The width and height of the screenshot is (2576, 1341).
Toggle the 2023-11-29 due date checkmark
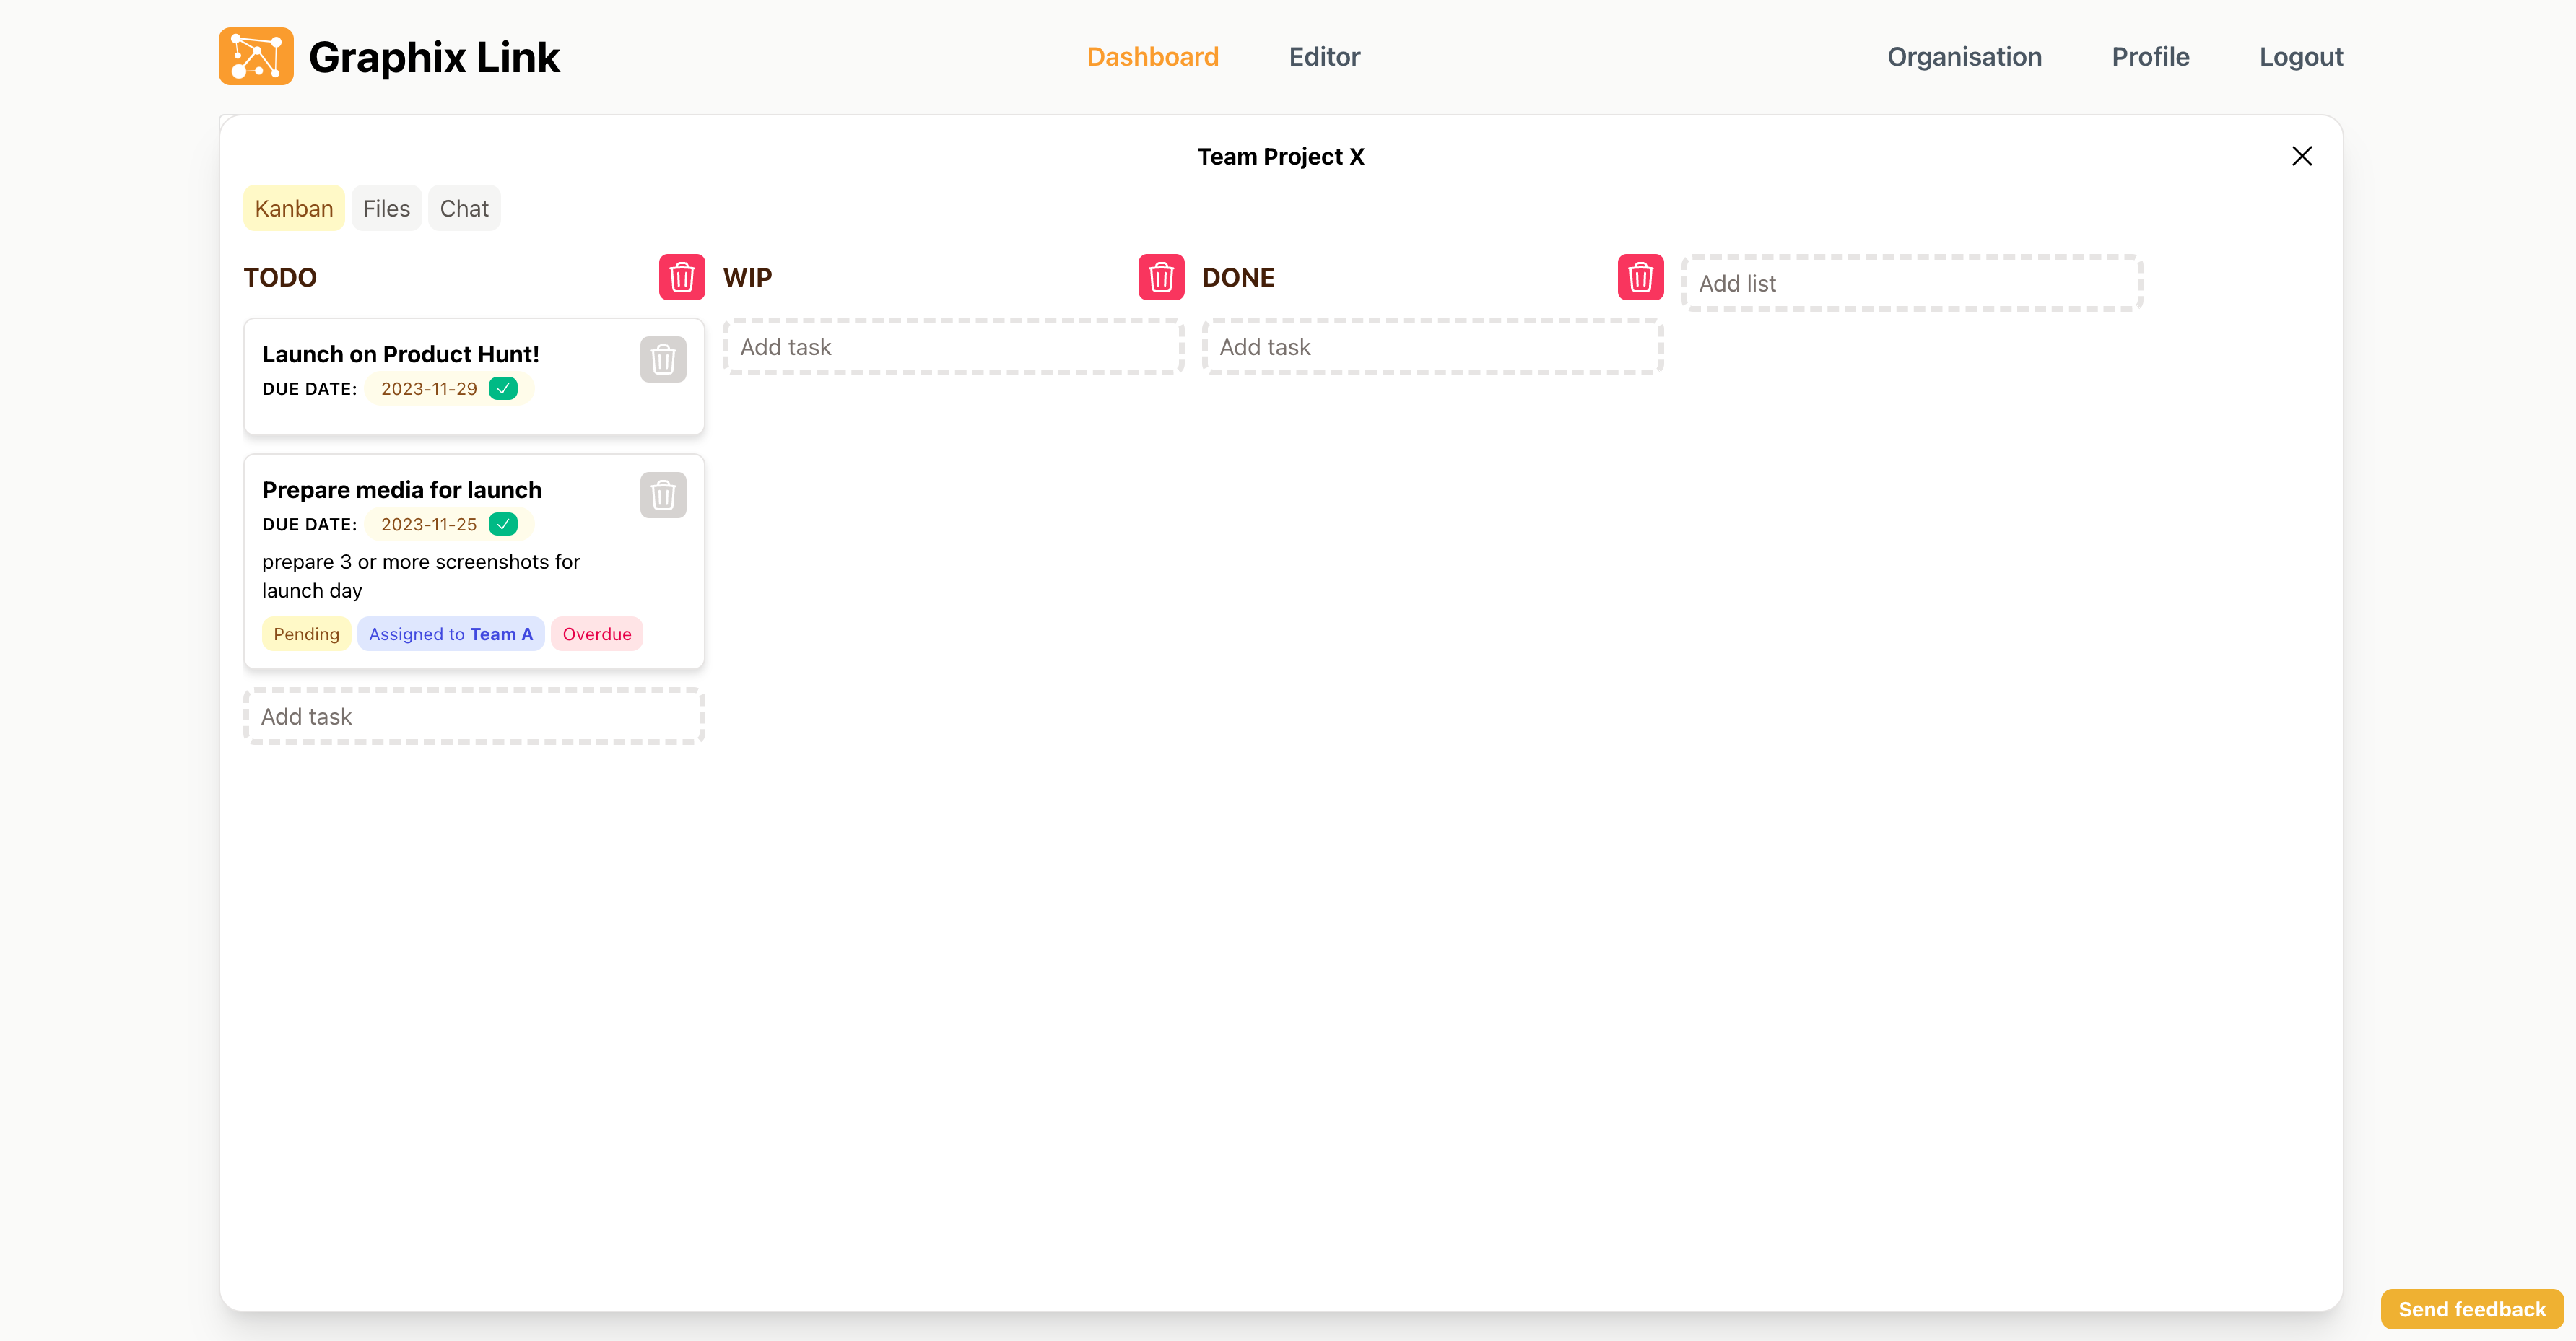pyautogui.click(x=503, y=388)
